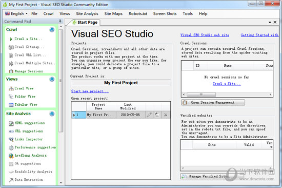This screenshot has width=282, height=188.
Task: Click the Data Extraction arrow icon
Action: tap(11, 180)
